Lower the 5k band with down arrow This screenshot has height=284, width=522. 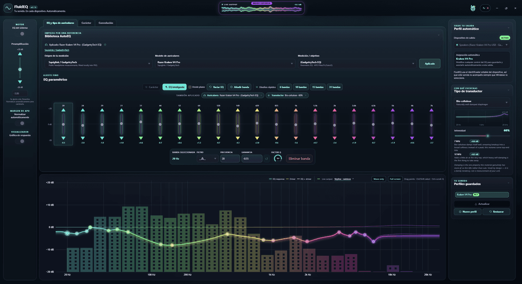click(393, 138)
